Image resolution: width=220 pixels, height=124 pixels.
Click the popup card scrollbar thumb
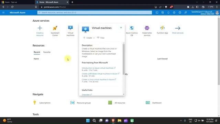(123, 59)
